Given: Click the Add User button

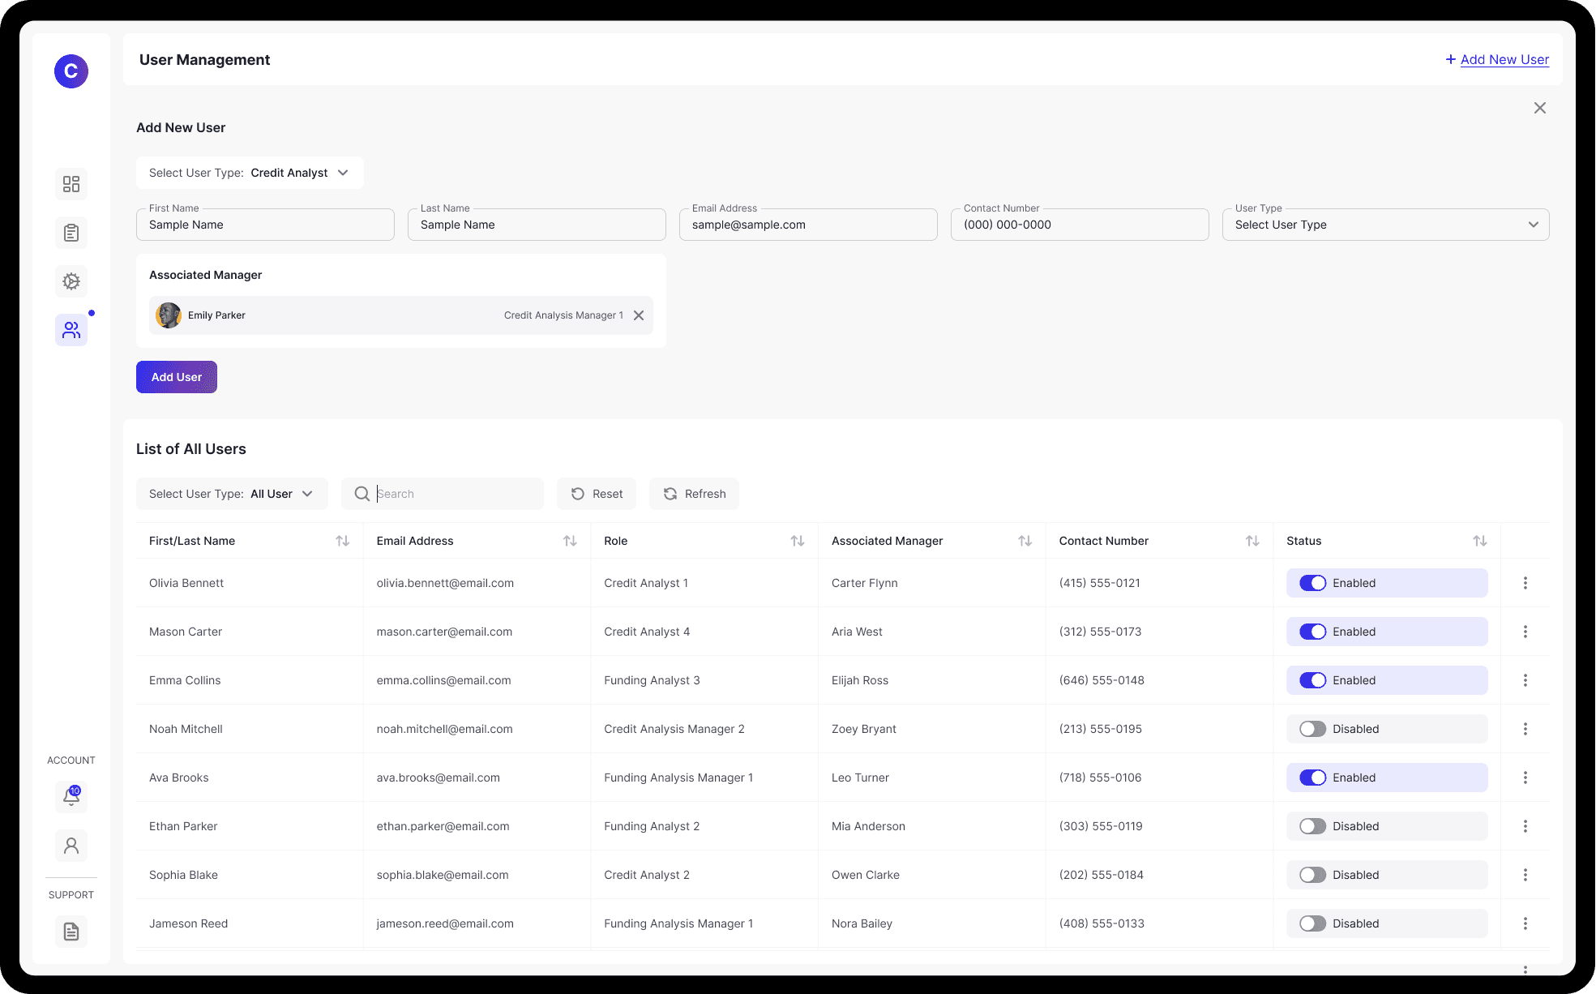Looking at the screenshot, I should click(x=177, y=377).
